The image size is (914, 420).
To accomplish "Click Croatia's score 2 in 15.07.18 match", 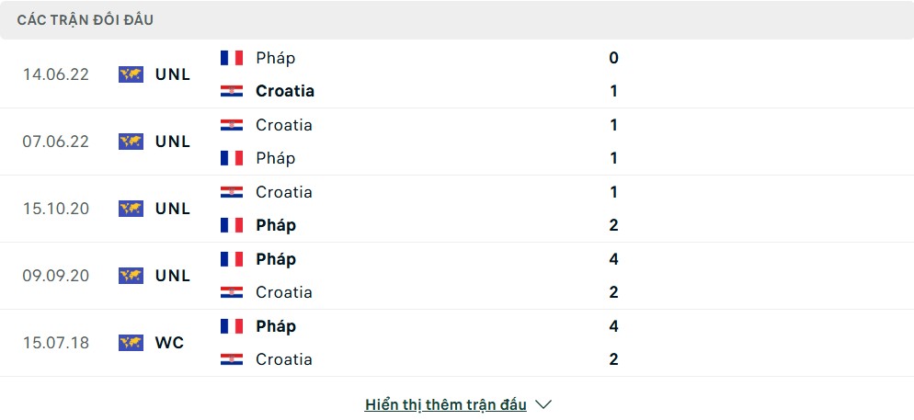I will coord(613,358).
